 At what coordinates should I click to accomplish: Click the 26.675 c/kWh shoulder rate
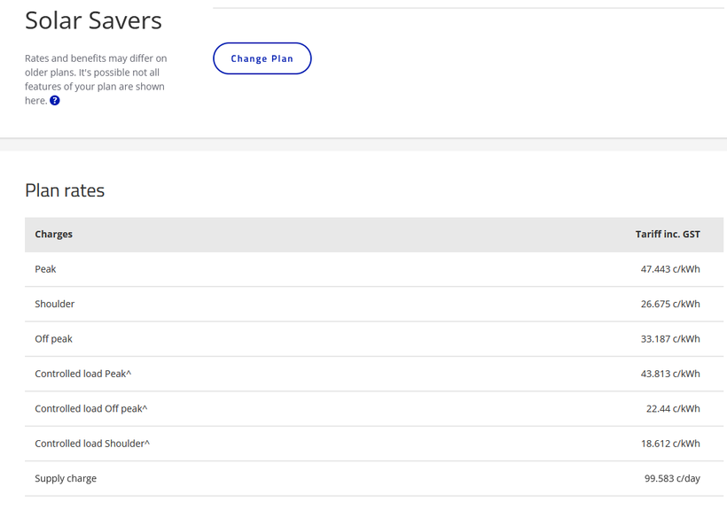(669, 304)
